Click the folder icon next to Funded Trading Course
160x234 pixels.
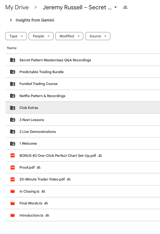point(12,84)
